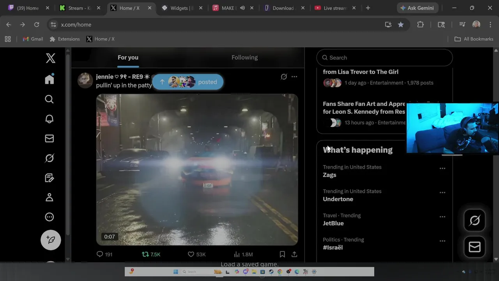Open Profile from the sidebar person icon
This screenshot has height=281, width=499.
[49, 197]
